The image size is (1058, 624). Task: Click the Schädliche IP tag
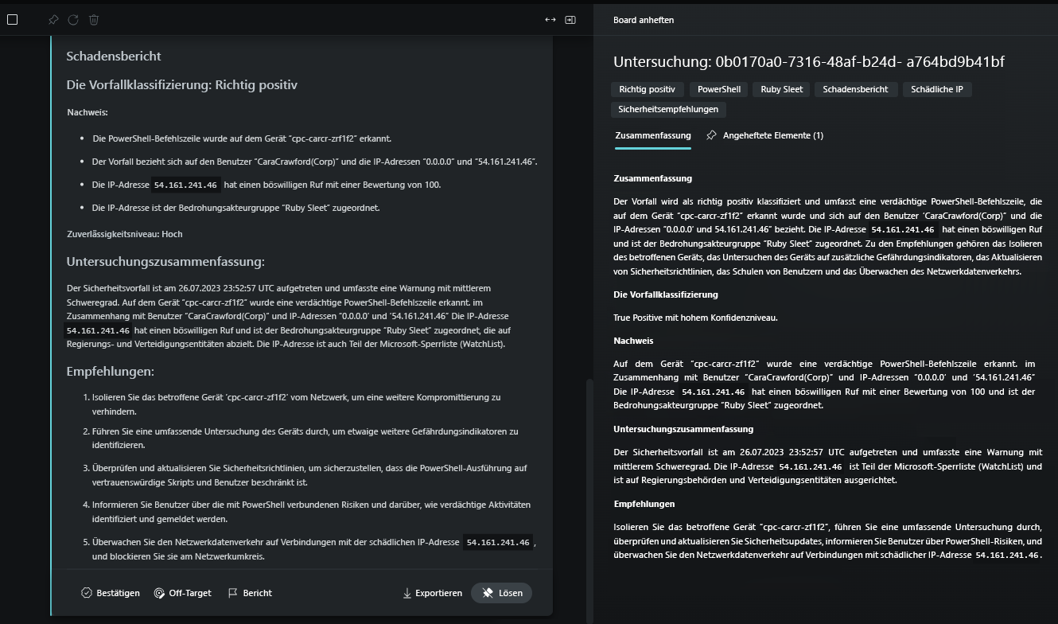click(937, 89)
